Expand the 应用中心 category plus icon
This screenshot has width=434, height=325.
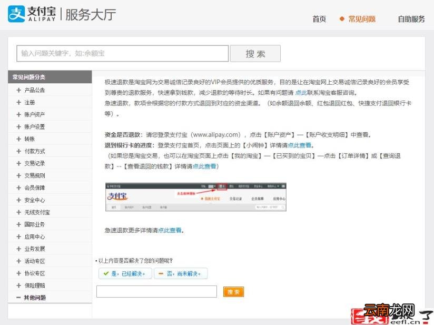18,237
